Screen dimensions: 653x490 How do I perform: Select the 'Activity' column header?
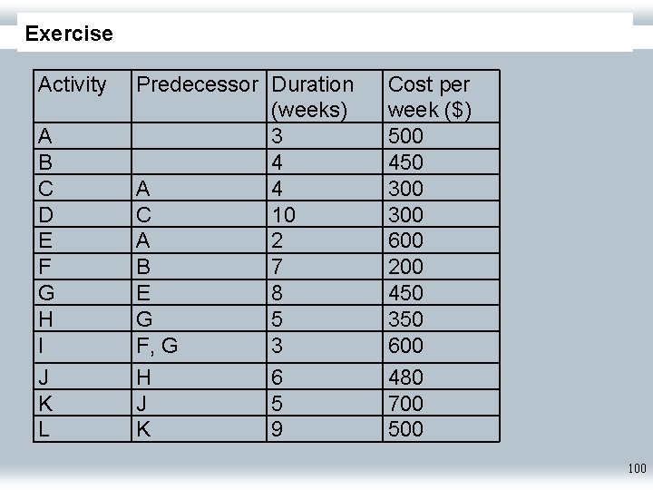(73, 84)
